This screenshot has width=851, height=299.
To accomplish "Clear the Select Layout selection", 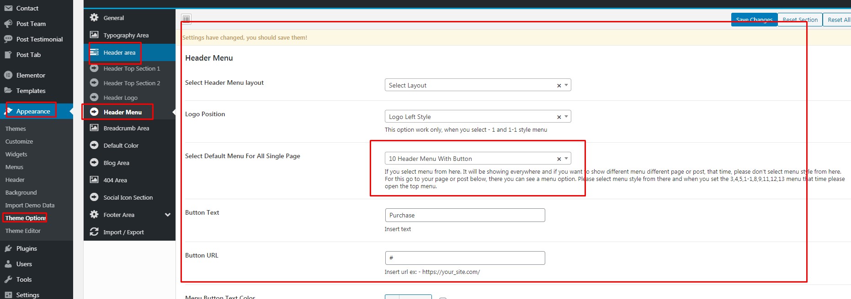I will click(559, 86).
